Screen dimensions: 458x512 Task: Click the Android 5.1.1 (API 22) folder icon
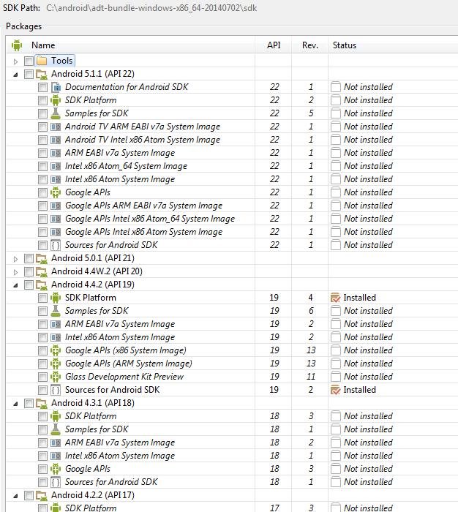pos(42,74)
